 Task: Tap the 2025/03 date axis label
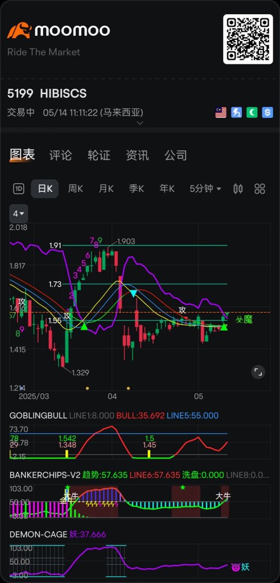34,396
